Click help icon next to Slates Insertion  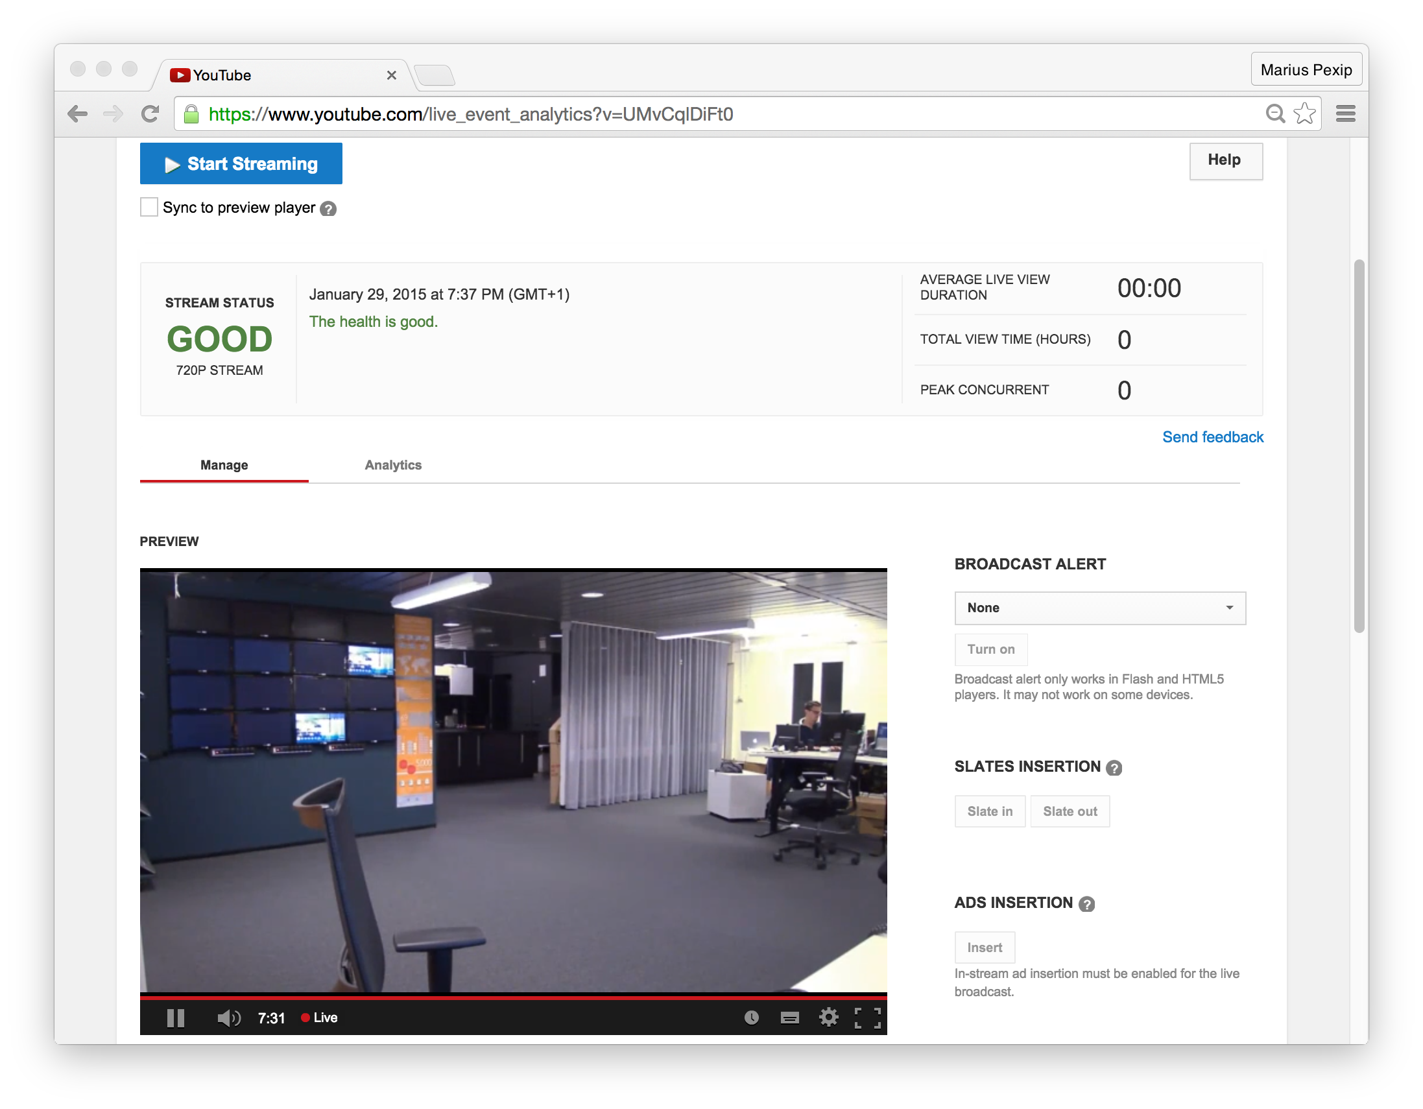(1114, 769)
